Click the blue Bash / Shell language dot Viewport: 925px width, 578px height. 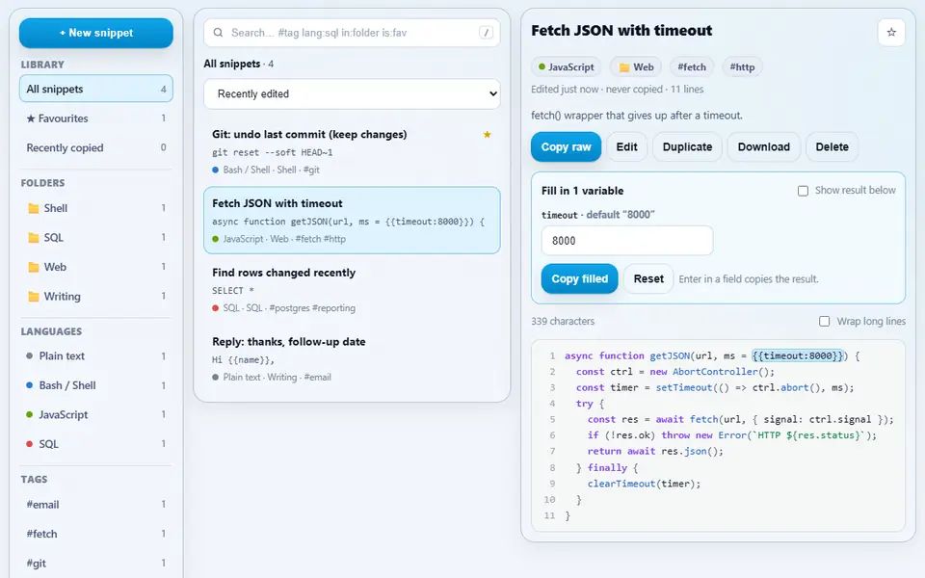(30, 385)
